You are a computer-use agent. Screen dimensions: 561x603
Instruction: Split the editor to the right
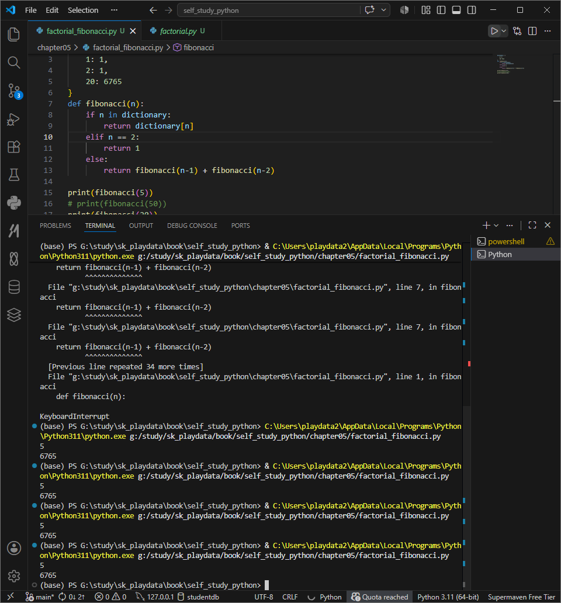pyautogui.click(x=532, y=31)
